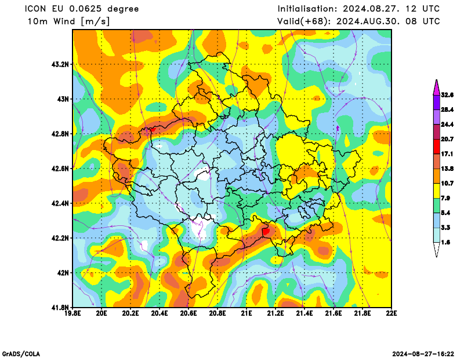Pick the pale cyan legend swatch below 3.3

(x=437, y=235)
